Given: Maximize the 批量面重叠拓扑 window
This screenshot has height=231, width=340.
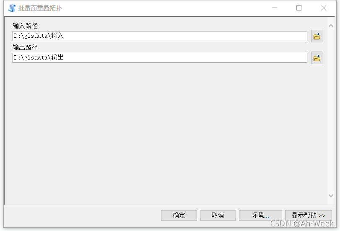Looking at the screenshot, I should click(299, 8).
